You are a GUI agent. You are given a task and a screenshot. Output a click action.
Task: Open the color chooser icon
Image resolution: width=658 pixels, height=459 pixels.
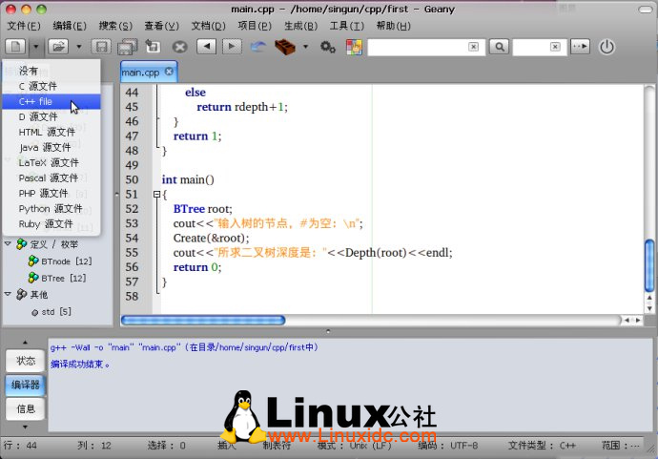pyautogui.click(x=354, y=47)
